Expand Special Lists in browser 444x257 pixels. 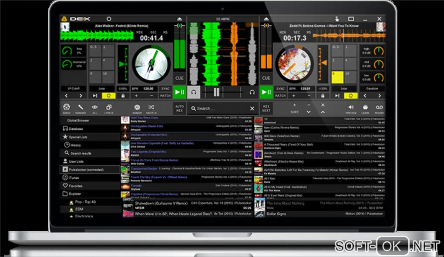tap(90, 137)
